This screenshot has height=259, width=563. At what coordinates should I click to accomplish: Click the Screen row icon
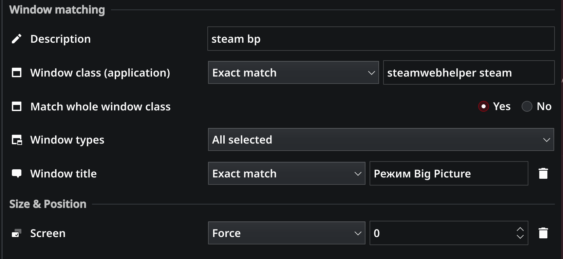[17, 233]
